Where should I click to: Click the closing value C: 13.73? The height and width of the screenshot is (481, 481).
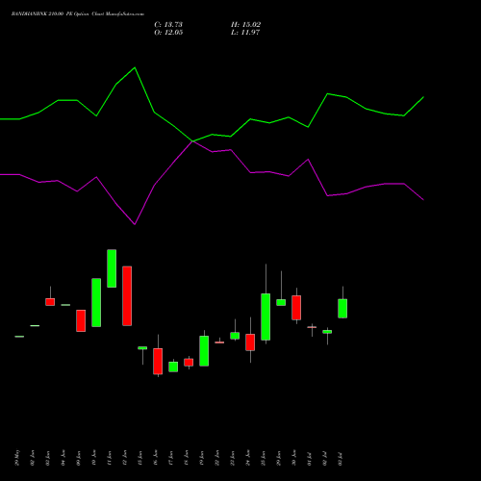pos(168,25)
